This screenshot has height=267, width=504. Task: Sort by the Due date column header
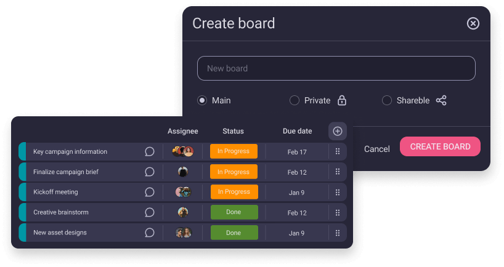(297, 131)
